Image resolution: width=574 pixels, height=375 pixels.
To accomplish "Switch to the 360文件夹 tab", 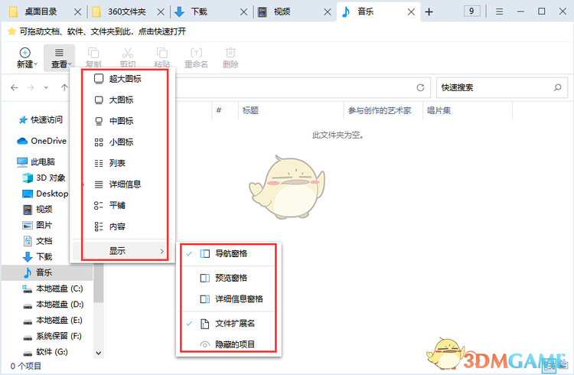I will click(126, 12).
